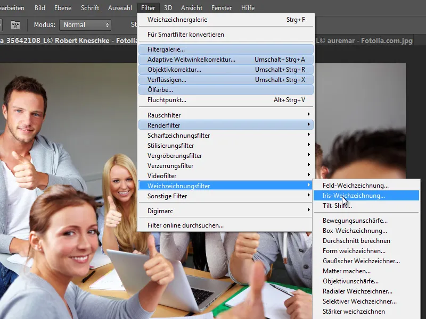Open the Hilfe menu
This screenshot has width=426, height=319.
248,8
